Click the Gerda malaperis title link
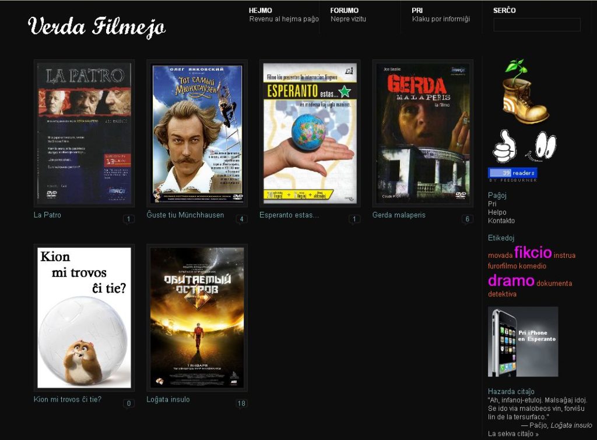597x440 pixels. click(x=399, y=215)
